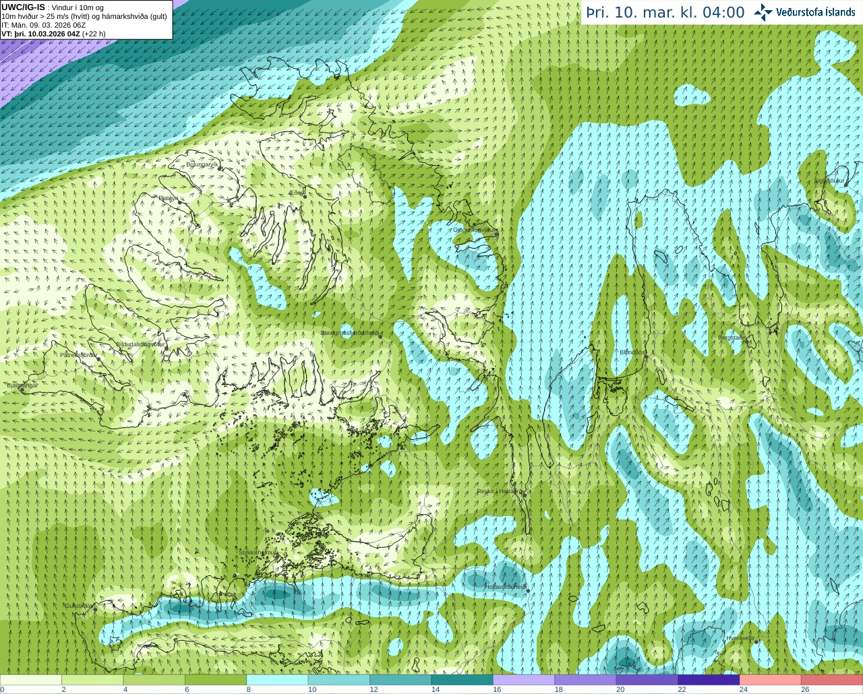This screenshot has width=863, height=694.
Task: Click the Patreksfjörður station label
Action: [79, 354]
